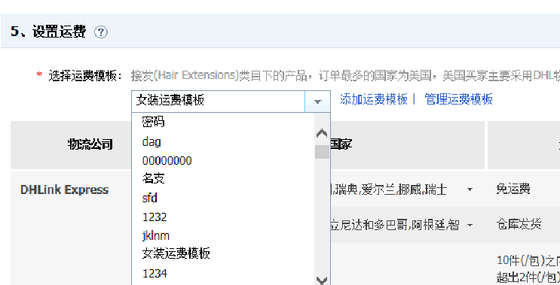Select jklnm in the dropdown list
Viewport: 560px width, 285px height.
(156, 236)
